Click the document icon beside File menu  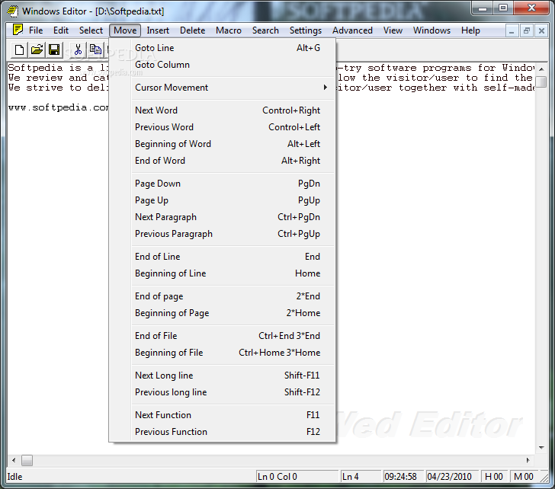[x=18, y=30]
